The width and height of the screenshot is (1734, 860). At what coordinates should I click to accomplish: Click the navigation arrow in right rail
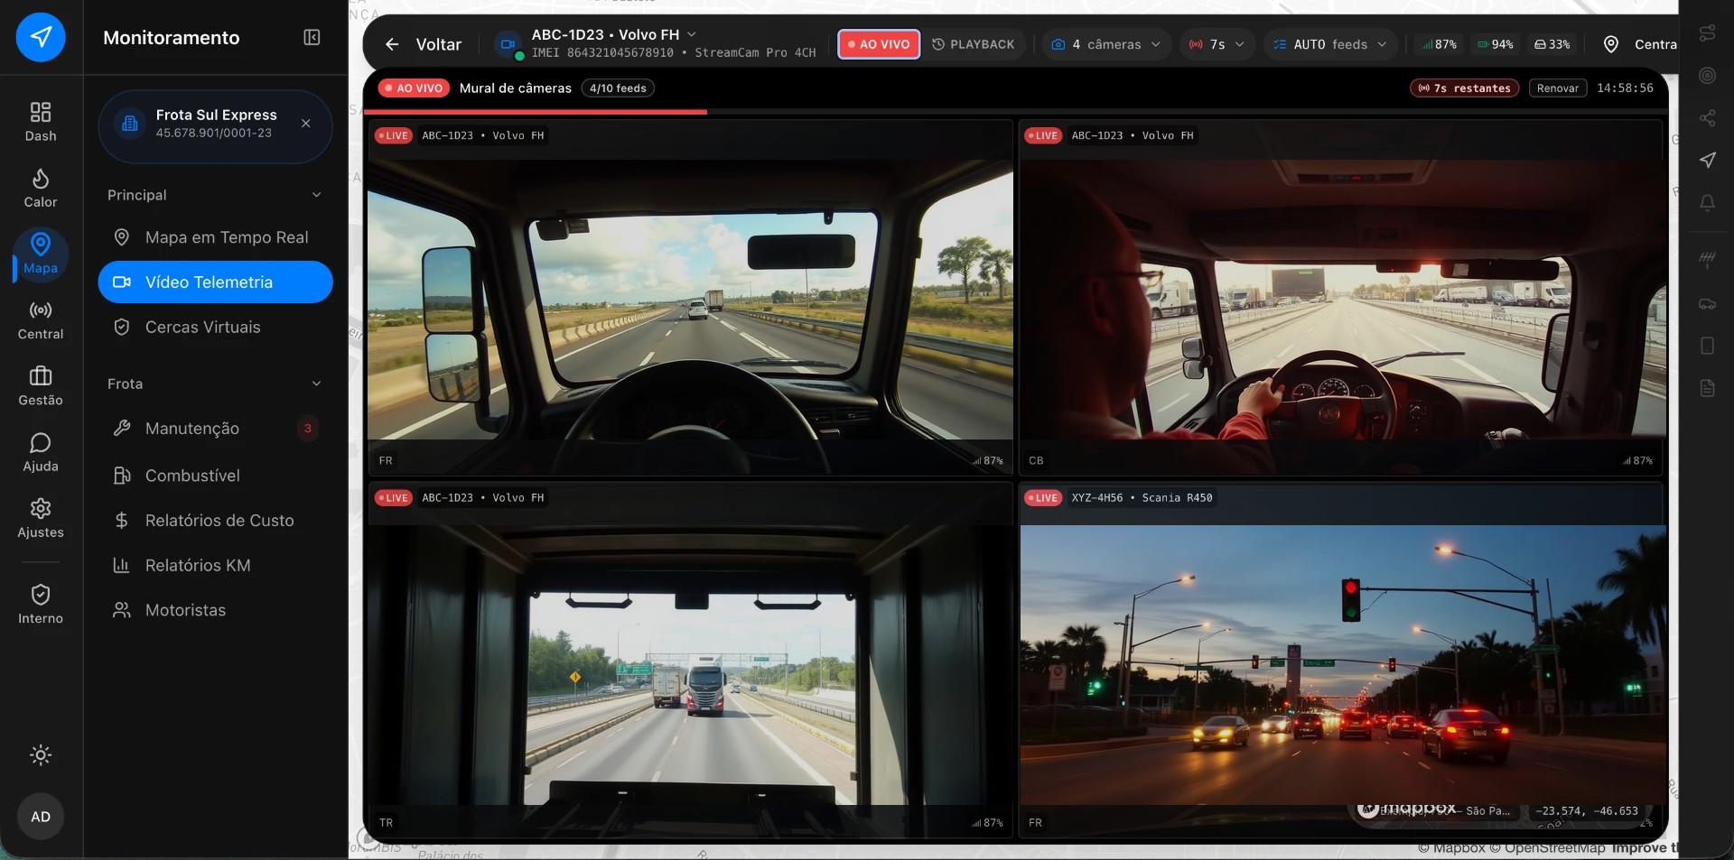pos(1707,161)
